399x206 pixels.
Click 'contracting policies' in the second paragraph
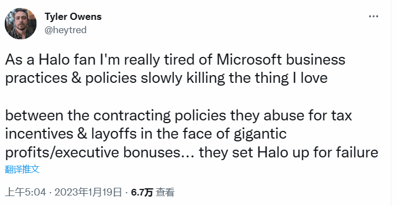(159, 116)
